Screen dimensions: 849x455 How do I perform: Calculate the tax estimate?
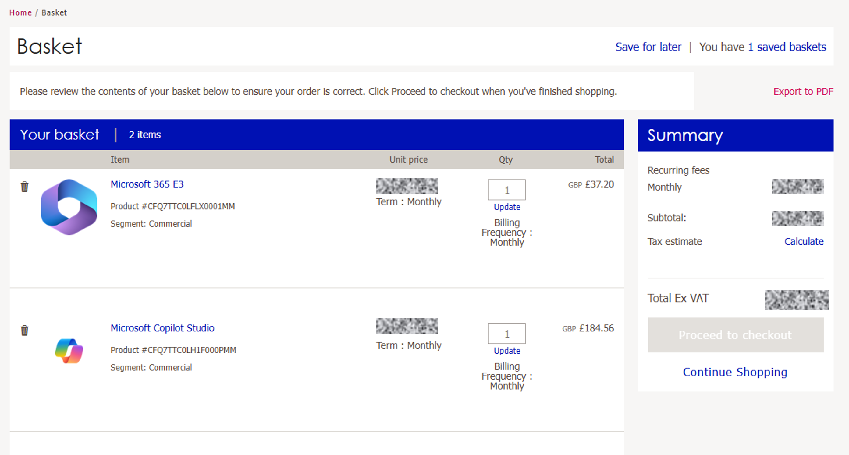804,242
